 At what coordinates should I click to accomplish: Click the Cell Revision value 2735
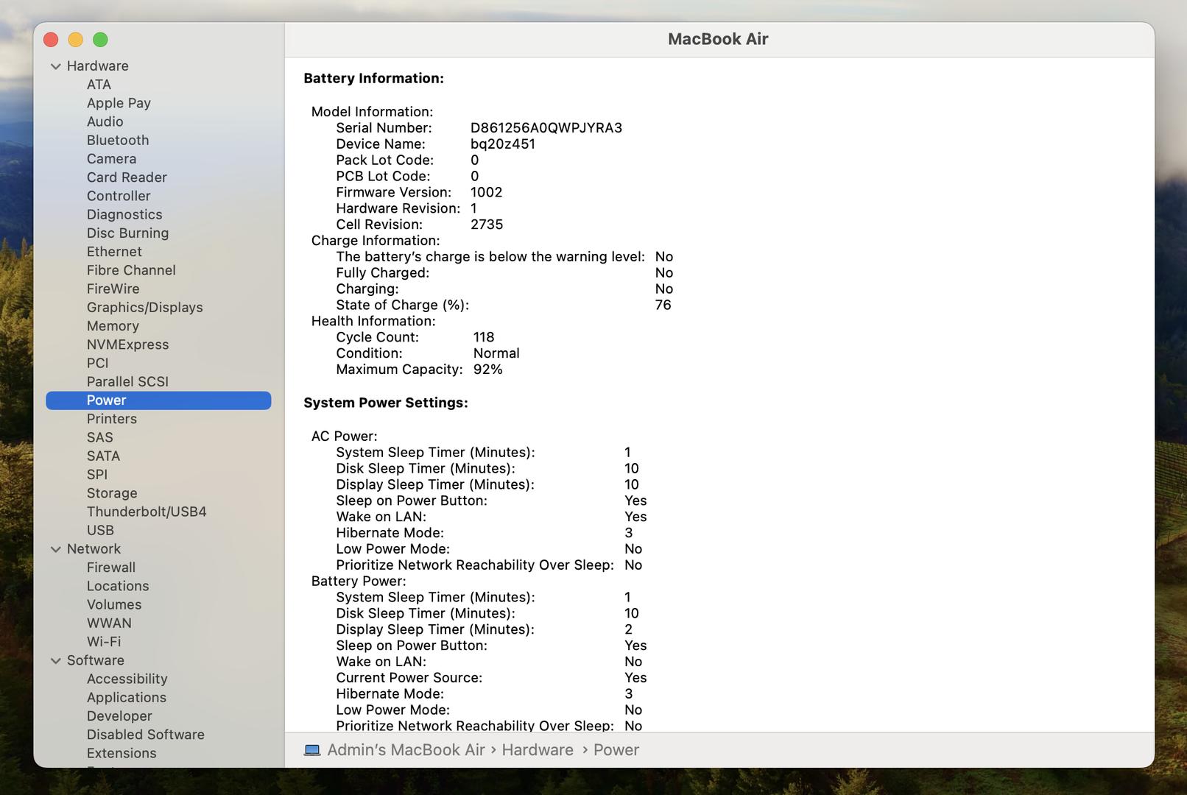tap(487, 225)
